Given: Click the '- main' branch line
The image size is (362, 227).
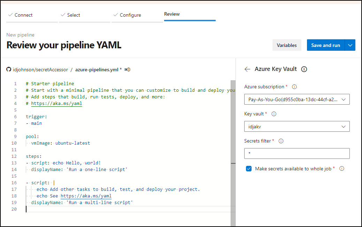Looking at the screenshot, I should coord(34,123).
